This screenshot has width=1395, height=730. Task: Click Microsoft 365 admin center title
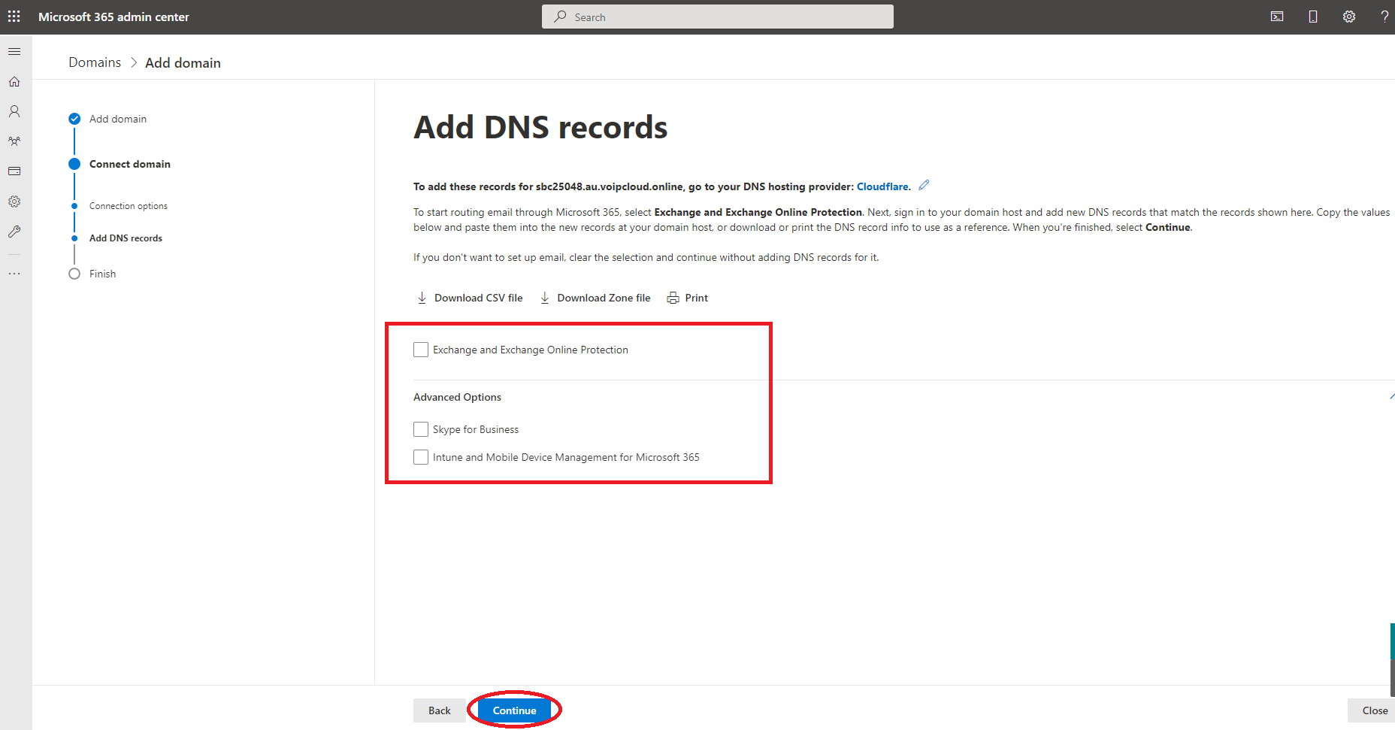pyautogui.click(x=113, y=17)
